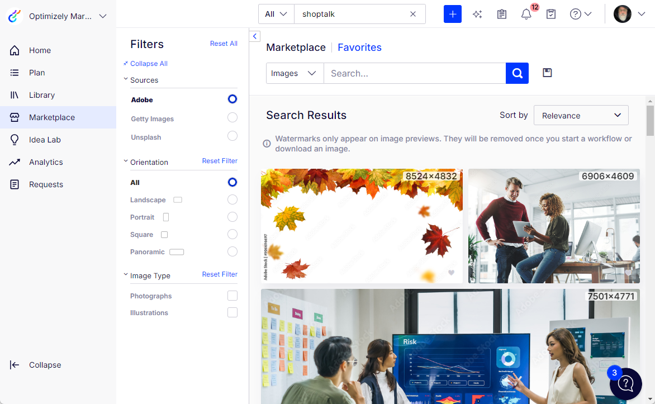
Task: Open the Sort by Relevance dropdown
Action: pos(581,115)
